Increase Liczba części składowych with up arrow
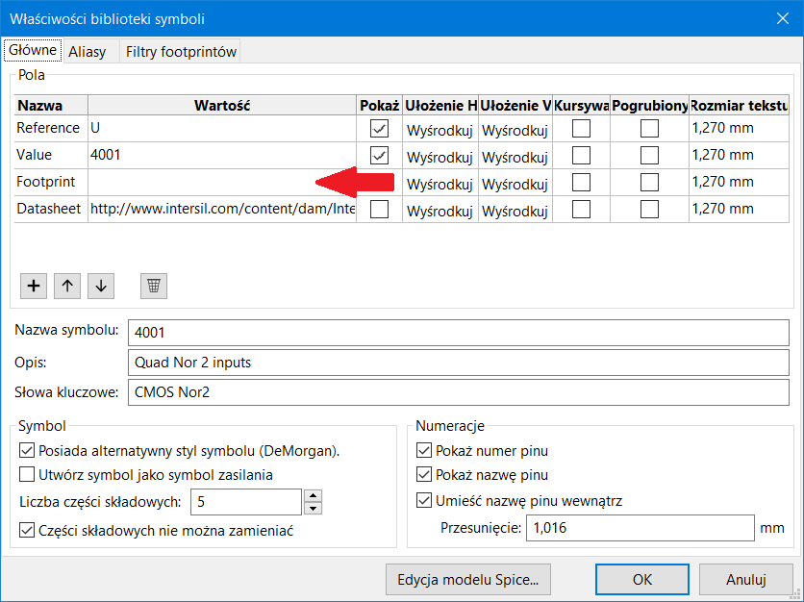804x602 pixels. (x=313, y=496)
